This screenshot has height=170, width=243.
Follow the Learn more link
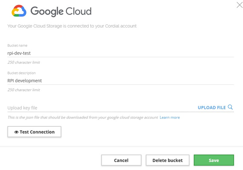170,117
